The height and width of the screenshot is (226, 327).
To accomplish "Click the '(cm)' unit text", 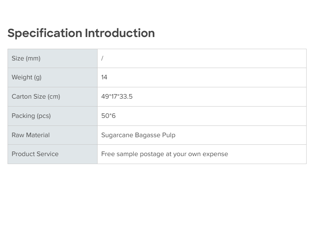I will 54,97.
